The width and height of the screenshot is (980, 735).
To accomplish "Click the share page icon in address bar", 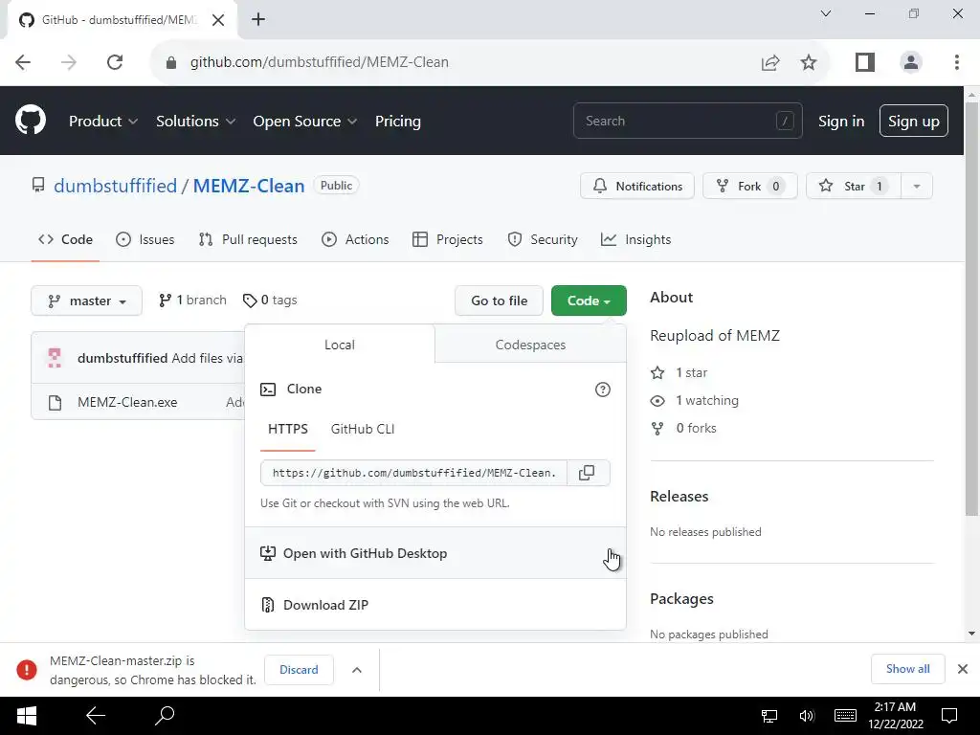I will 770,62.
